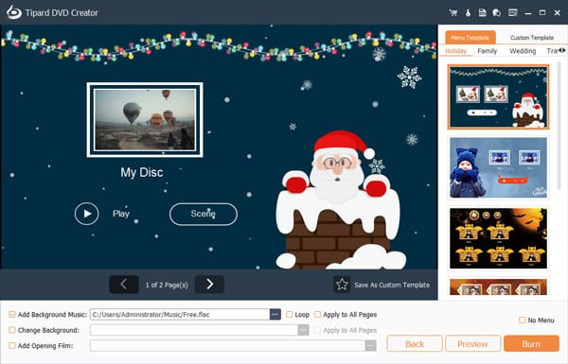Click the Burn button
This screenshot has width=568, height=364.
coord(531,344)
